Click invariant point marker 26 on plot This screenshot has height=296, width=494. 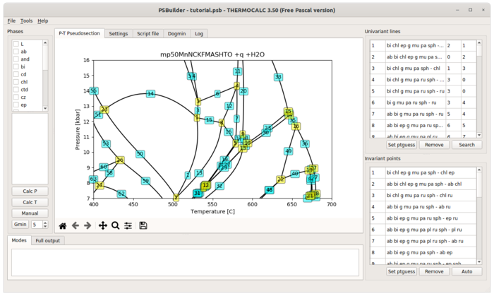[x=120, y=160]
